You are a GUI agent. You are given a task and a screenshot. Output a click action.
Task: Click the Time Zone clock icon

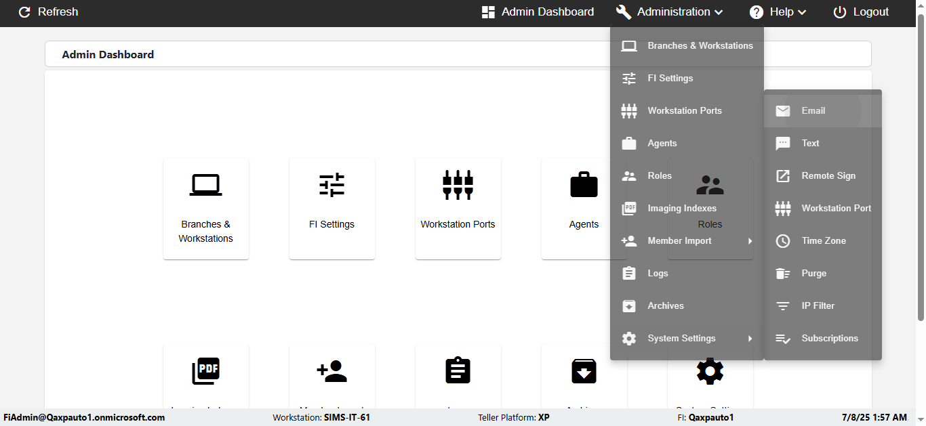[783, 241]
